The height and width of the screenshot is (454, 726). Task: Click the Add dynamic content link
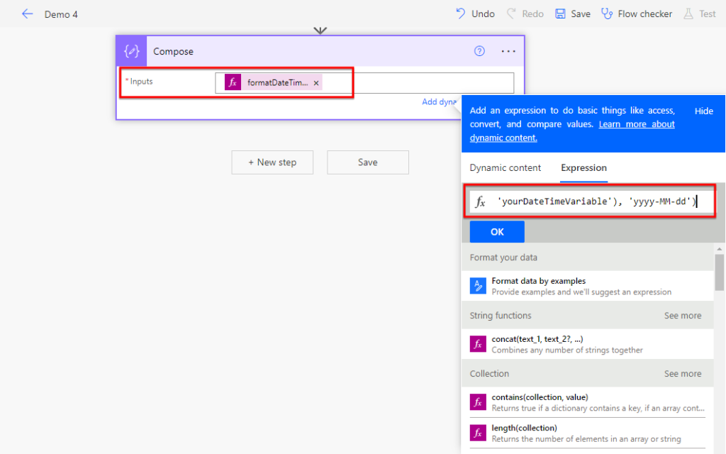point(438,101)
